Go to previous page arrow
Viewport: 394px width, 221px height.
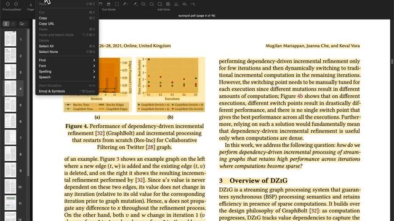(x=7, y=4)
